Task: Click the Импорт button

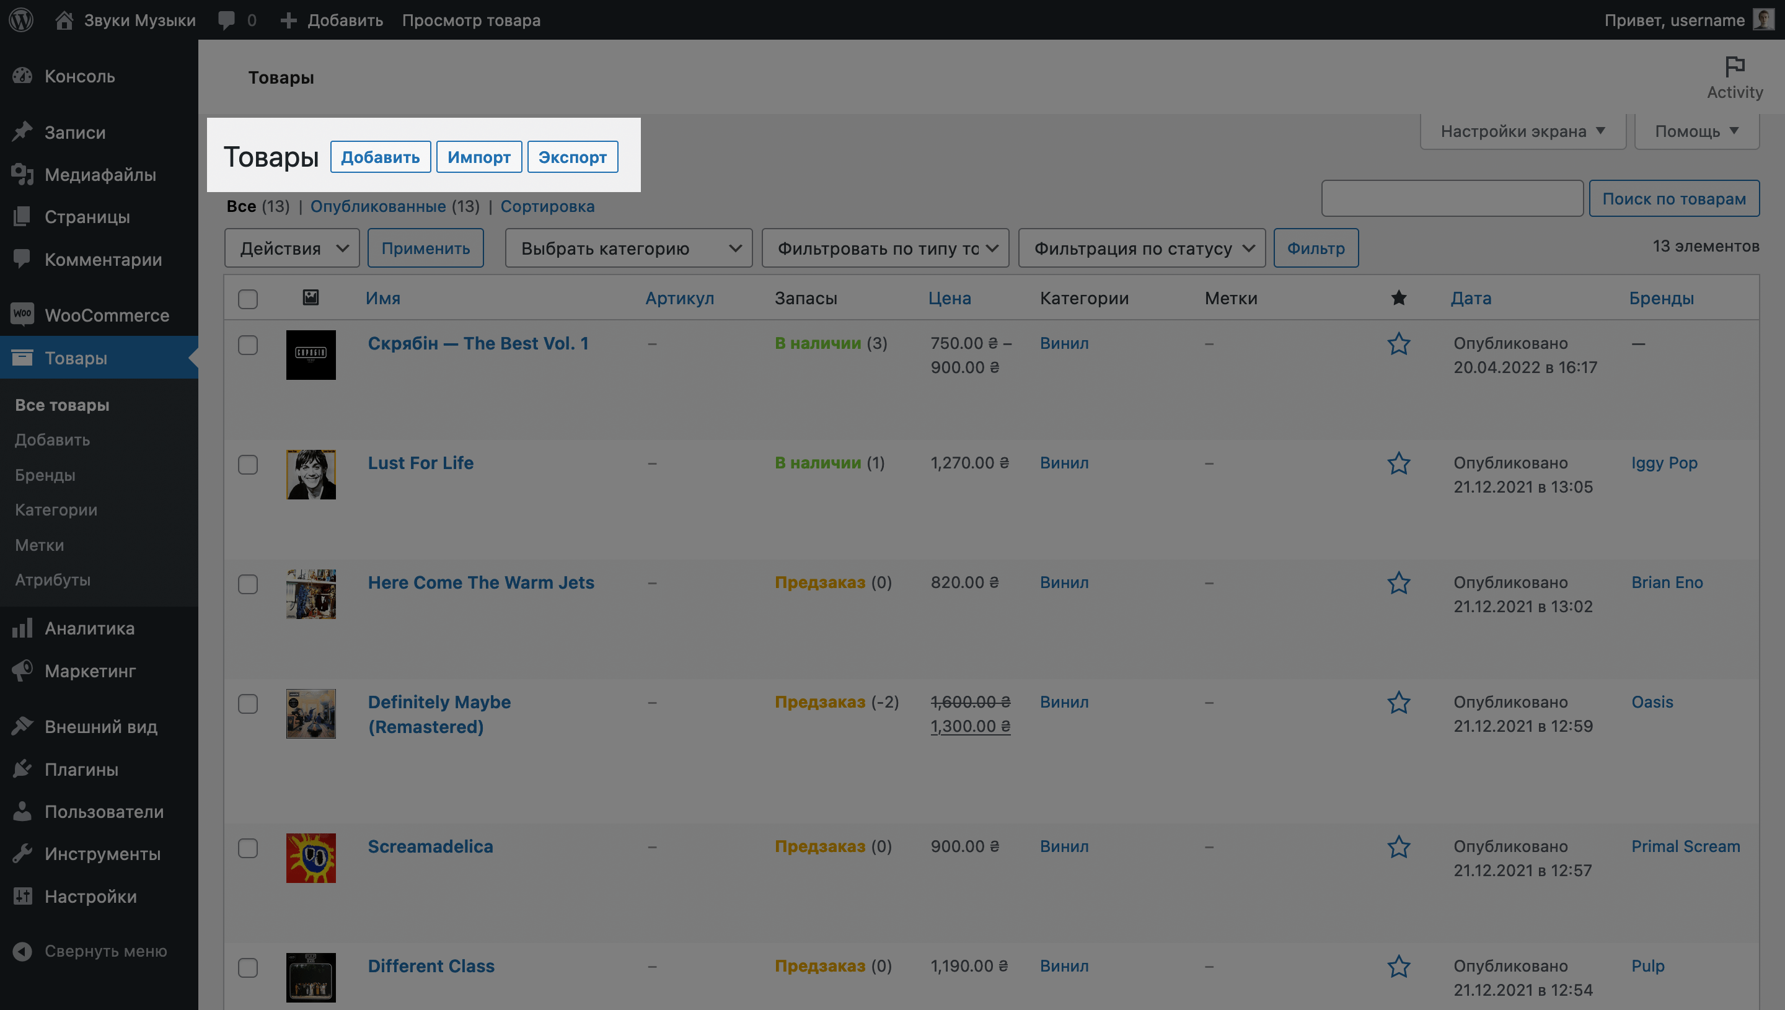Action: click(478, 157)
